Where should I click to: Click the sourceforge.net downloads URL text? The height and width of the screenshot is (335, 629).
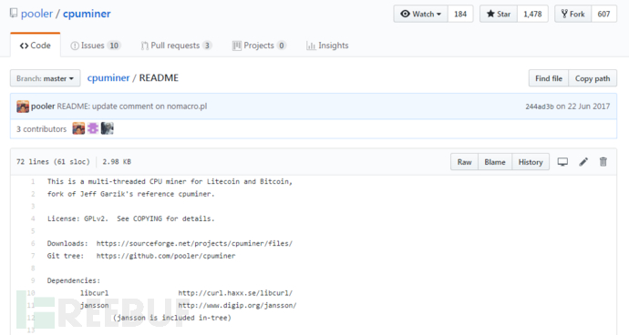(x=194, y=243)
